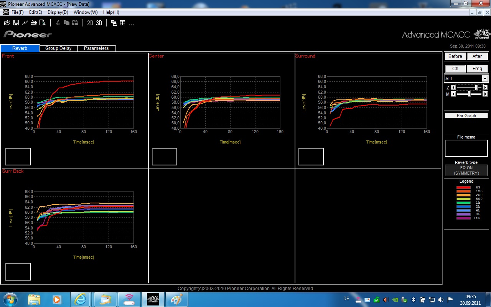Open the File(F) menu

coord(18,12)
